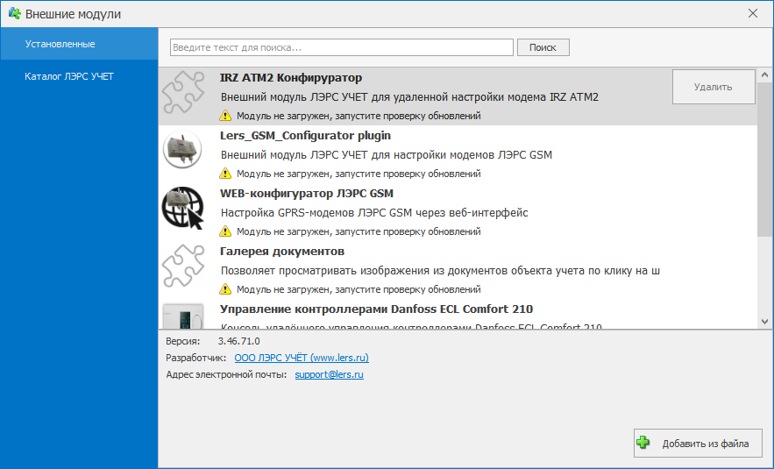Click the description Позволяет просматривать изображения
The width and height of the screenshot is (774, 469).
tap(440, 270)
